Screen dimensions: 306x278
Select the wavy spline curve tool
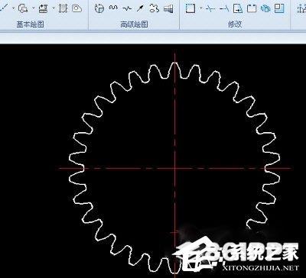coord(113,8)
